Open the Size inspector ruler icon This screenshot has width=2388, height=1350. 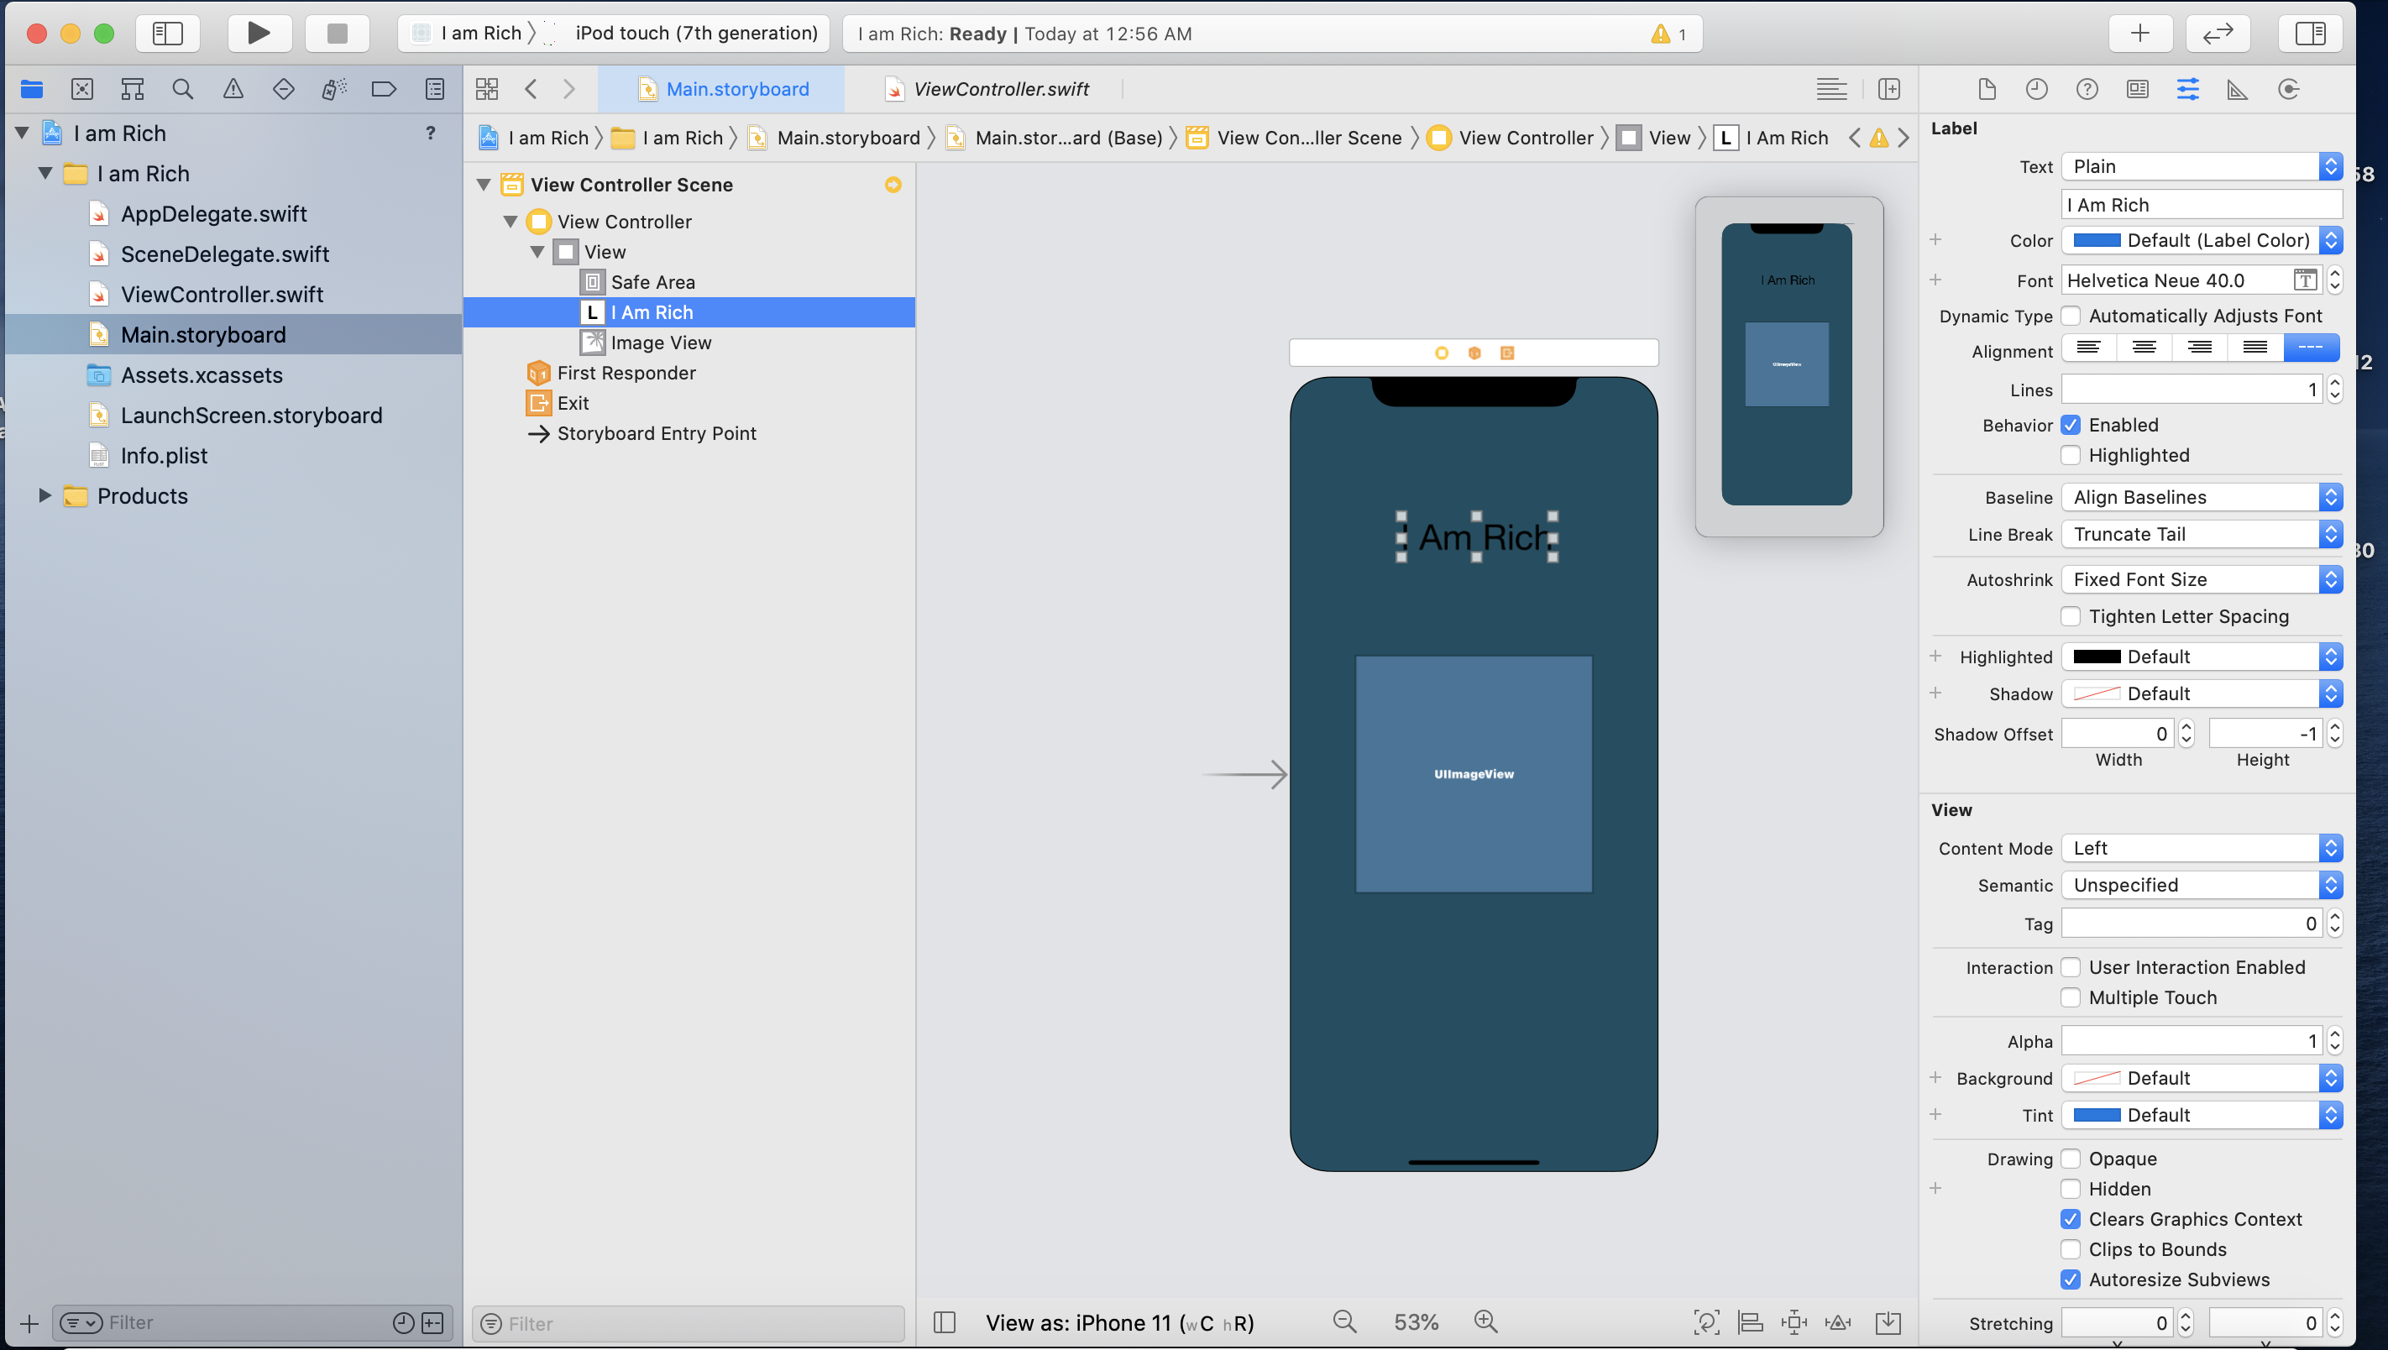click(x=2238, y=89)
